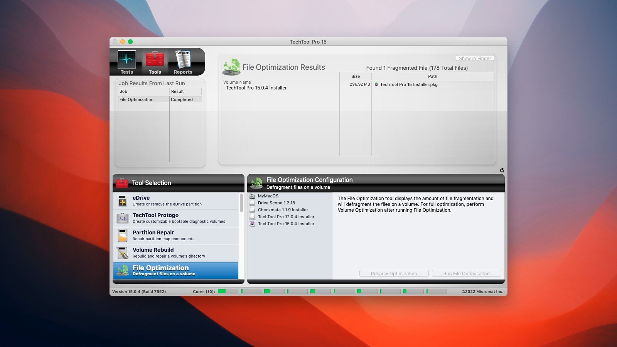Click the Tool Selection list scrollbar

pos(241,203)
